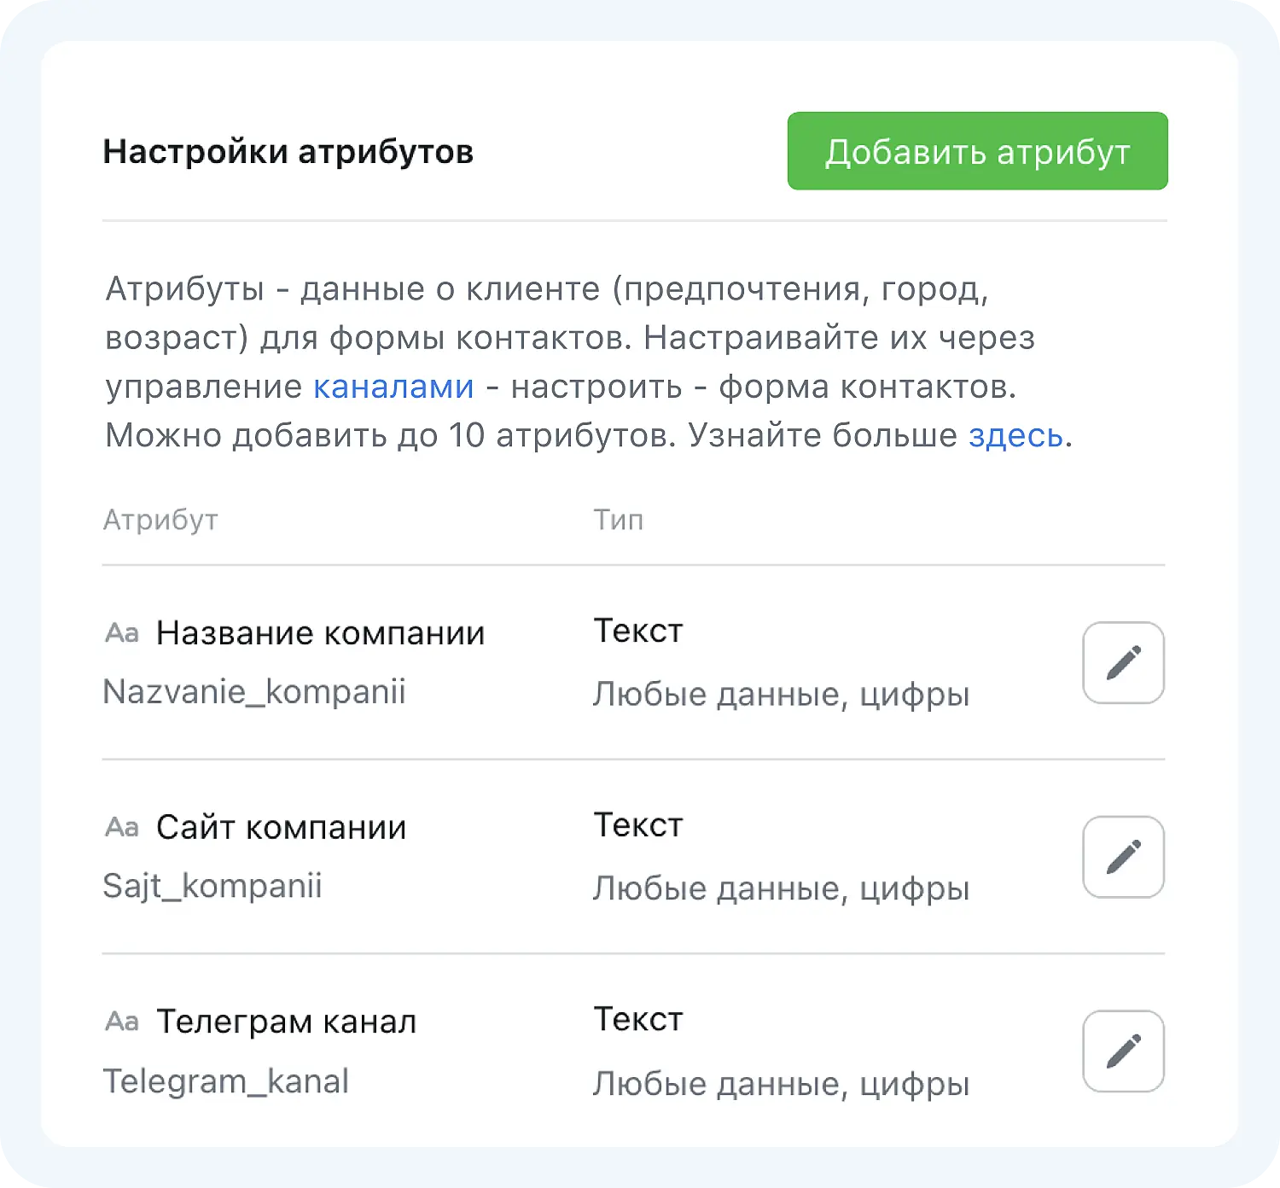Click the Telegram_kanal attribute key
The height and width of the screenshot is (1188, 1280).
225,1081
